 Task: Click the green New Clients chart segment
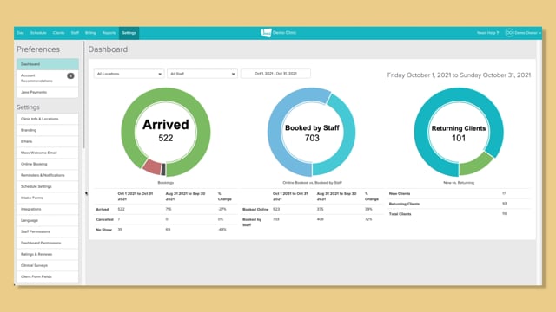click(x=477, y=164)
